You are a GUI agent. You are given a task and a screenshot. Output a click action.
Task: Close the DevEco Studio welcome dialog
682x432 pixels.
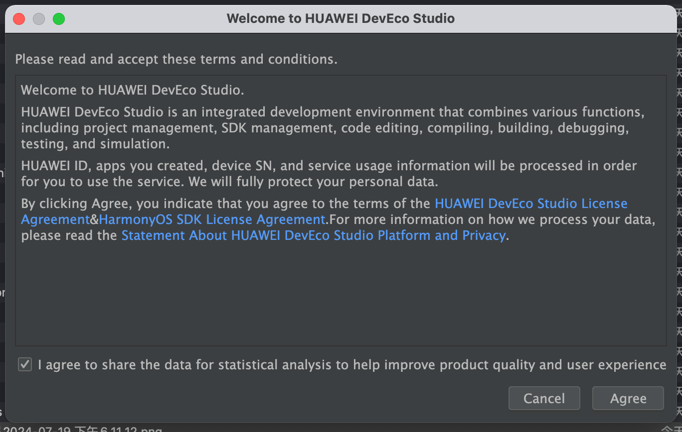pos(19,19)
